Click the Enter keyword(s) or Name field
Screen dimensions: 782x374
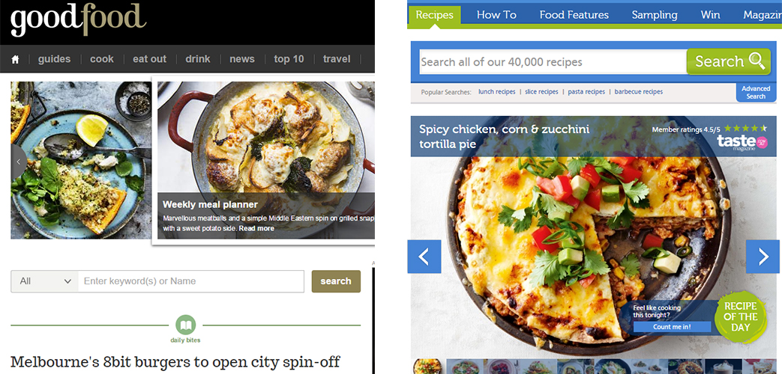tap(191, 281)
